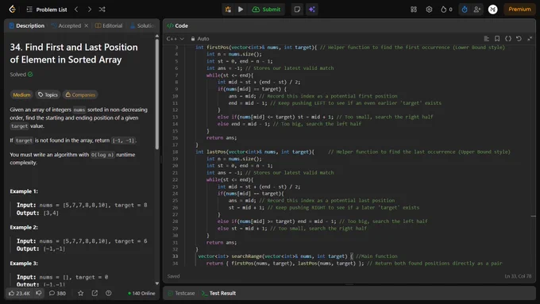540x304 pixels.
Task: Click the bookmark icon in editor toolbar
Action: pos(497,39)
